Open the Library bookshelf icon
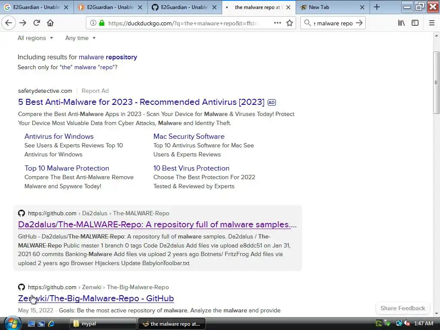Screen dimensions: 440x330 [402, 23]
